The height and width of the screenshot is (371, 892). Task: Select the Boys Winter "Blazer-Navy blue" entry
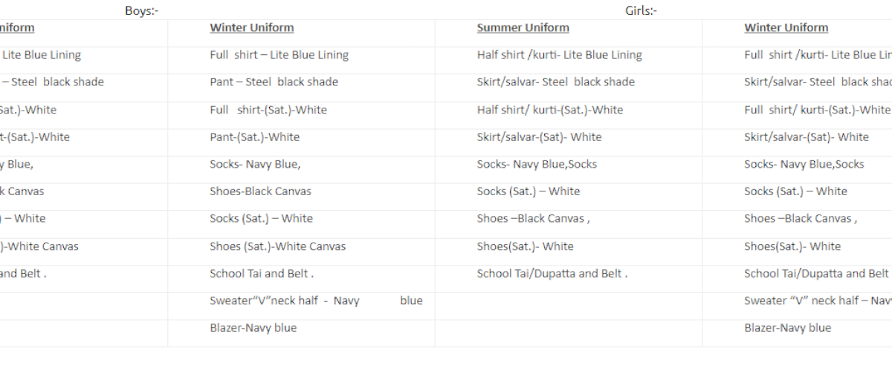tap(253, 328)
